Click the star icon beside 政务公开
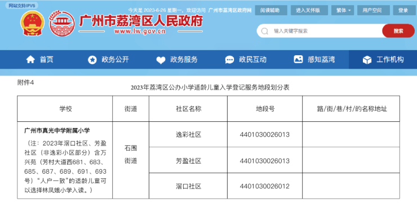The width and height of the screenshot is (417, 207). (92, 60)
